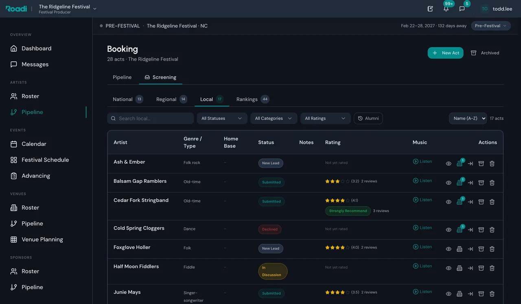Open Advancing in sidebar

click(x=46, y=176)
